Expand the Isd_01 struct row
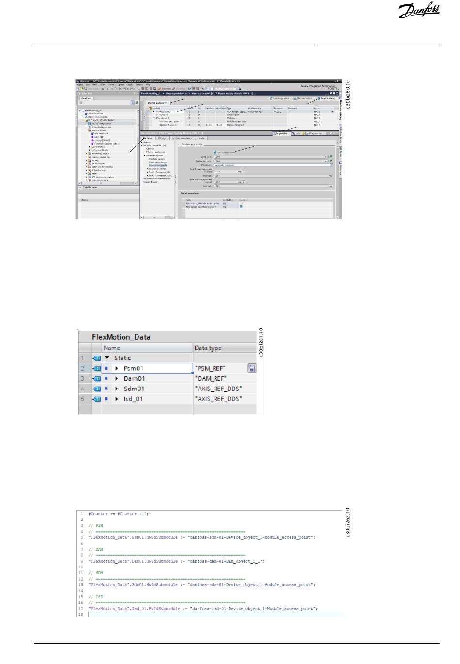 [x=117, y=399]
